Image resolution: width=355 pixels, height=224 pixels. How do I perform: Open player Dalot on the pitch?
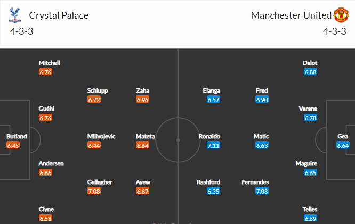(x=310, y=63)
